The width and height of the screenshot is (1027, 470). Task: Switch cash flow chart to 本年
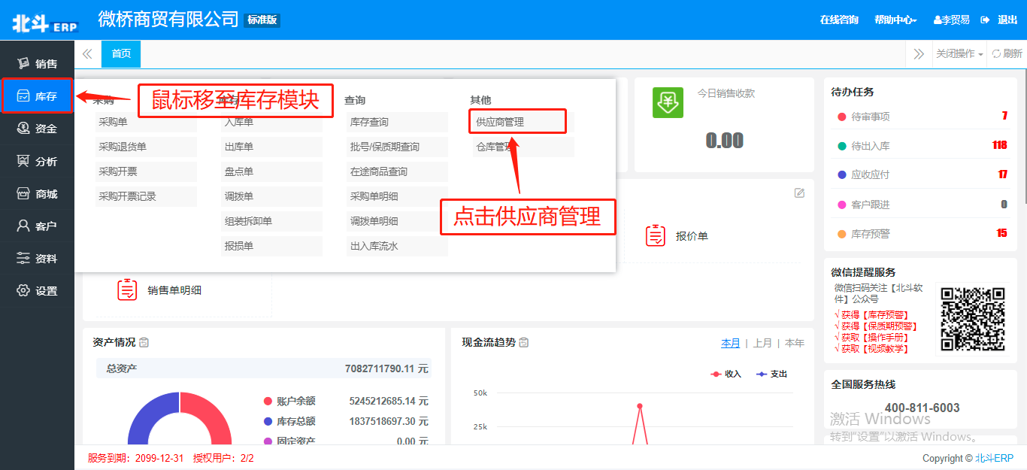point(795,343)
